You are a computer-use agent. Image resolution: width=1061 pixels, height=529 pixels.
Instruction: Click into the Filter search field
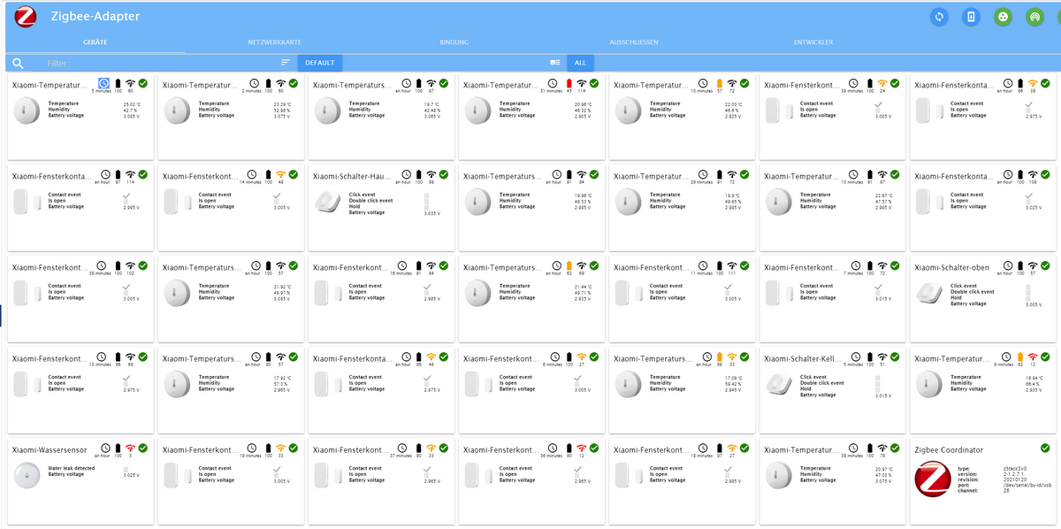(159, 63)
